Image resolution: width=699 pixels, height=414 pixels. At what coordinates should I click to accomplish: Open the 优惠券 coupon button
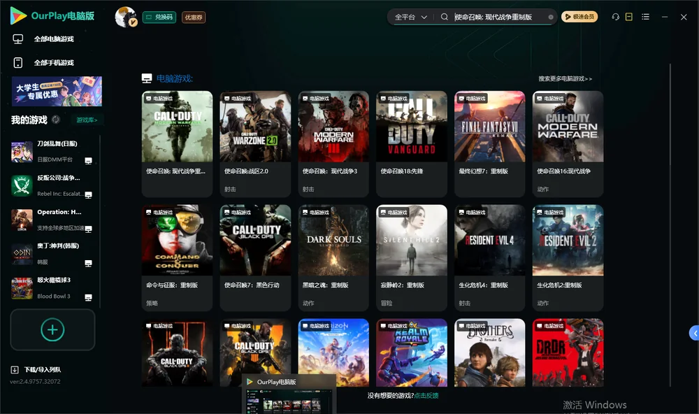[x=194, y=17]
